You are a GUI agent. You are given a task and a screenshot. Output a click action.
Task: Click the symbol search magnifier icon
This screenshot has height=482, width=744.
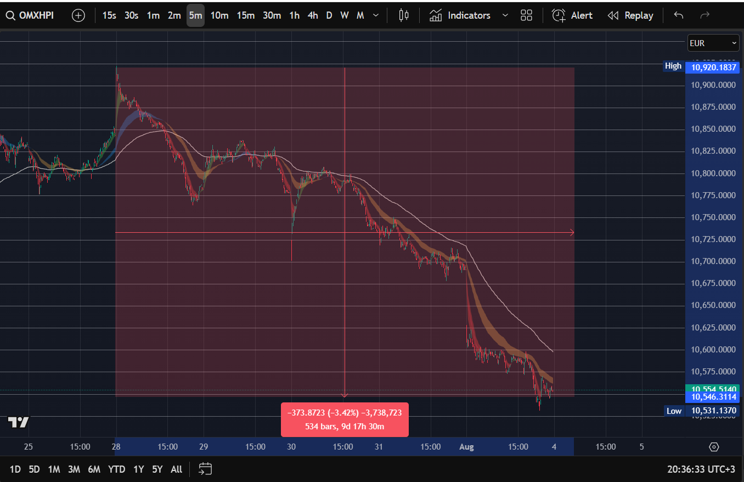[10, 15]
